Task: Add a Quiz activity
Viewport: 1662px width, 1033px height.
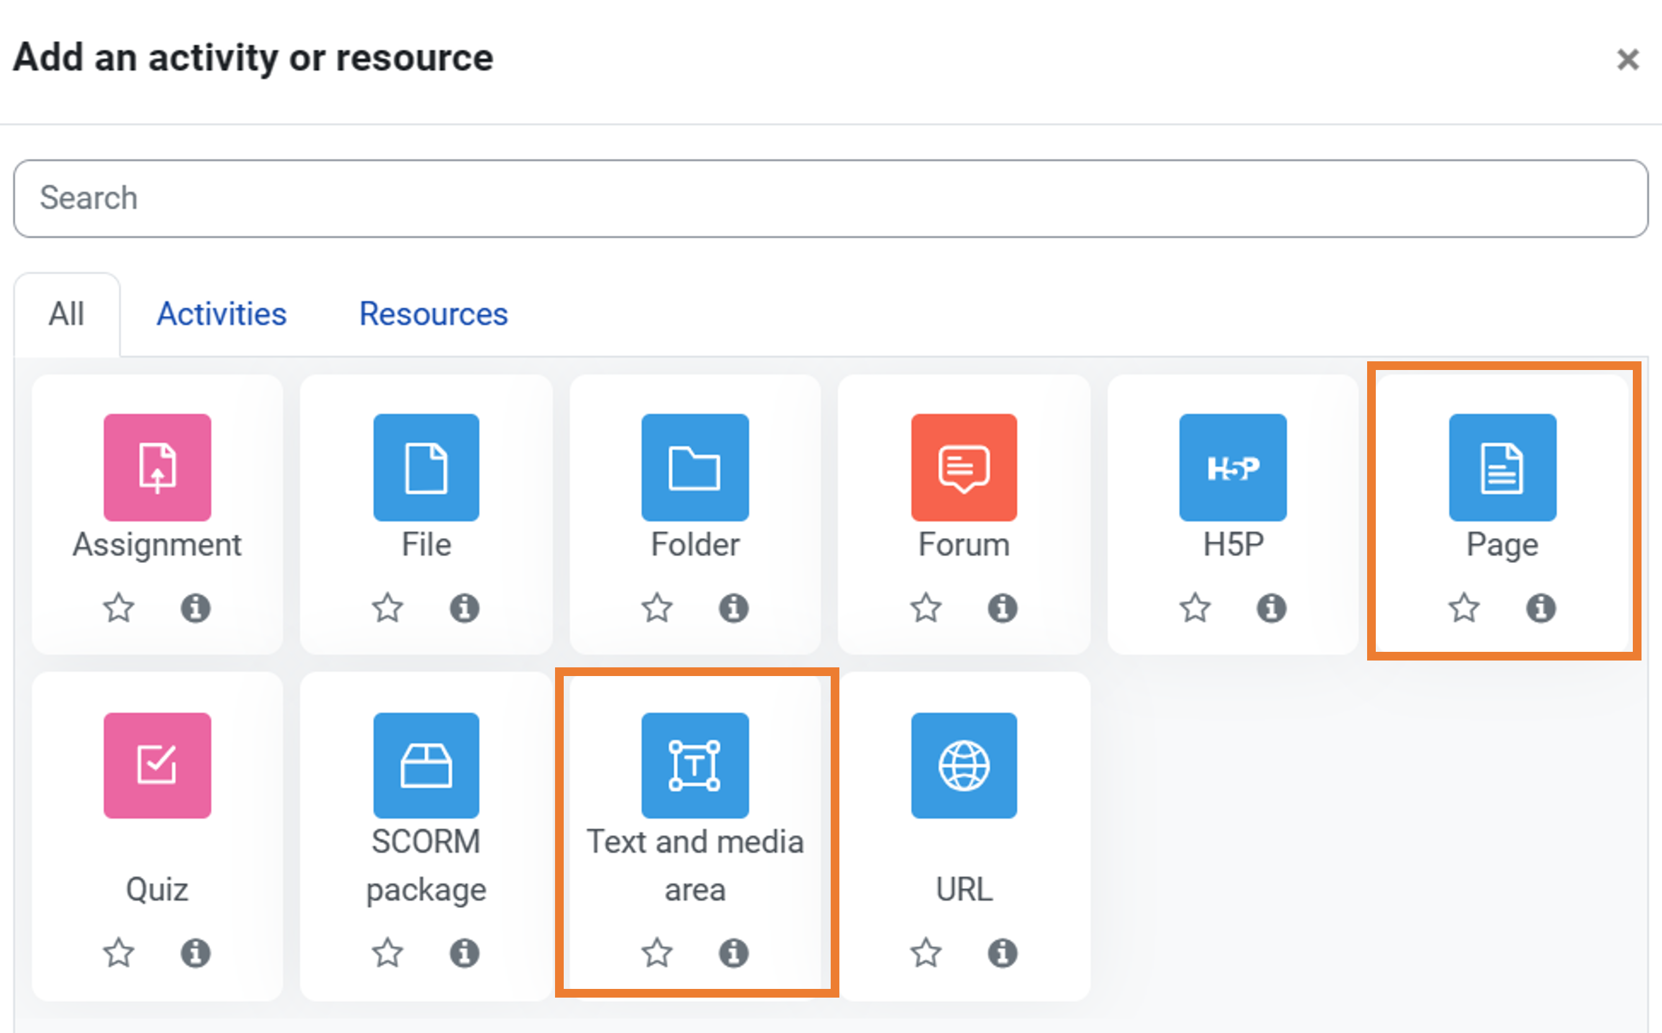Action: (157, 765)
